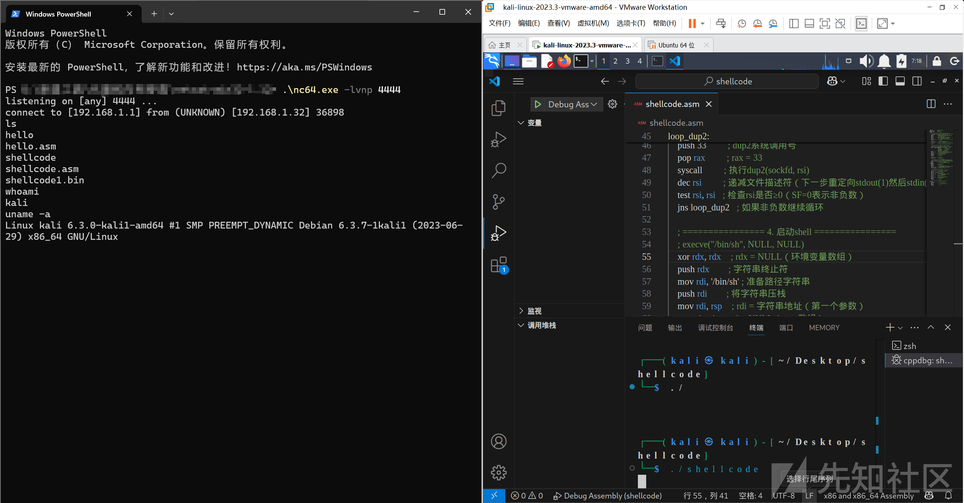Switch to the MEMORY panel tab
The image size is (964, 503).
tap(824, 328)
